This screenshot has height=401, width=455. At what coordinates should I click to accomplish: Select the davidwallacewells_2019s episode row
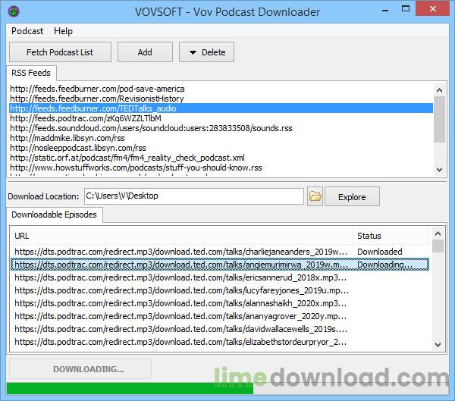tap(220, 329)
